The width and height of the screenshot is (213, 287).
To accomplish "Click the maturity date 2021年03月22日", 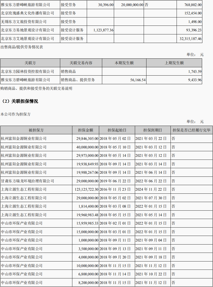I will (x=151, y=139).
